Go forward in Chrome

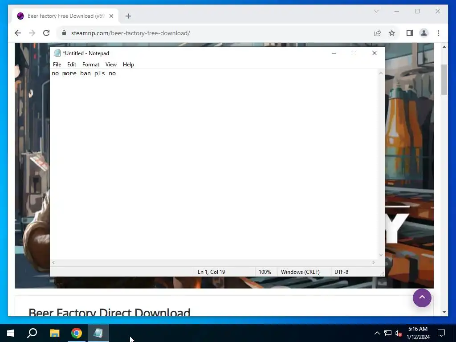coord(32,33)
